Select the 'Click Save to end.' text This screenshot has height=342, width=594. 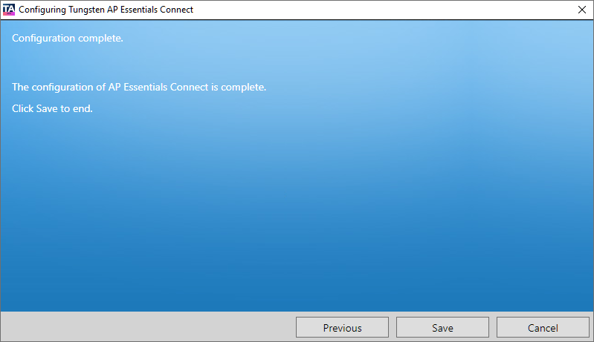[52, 108]
